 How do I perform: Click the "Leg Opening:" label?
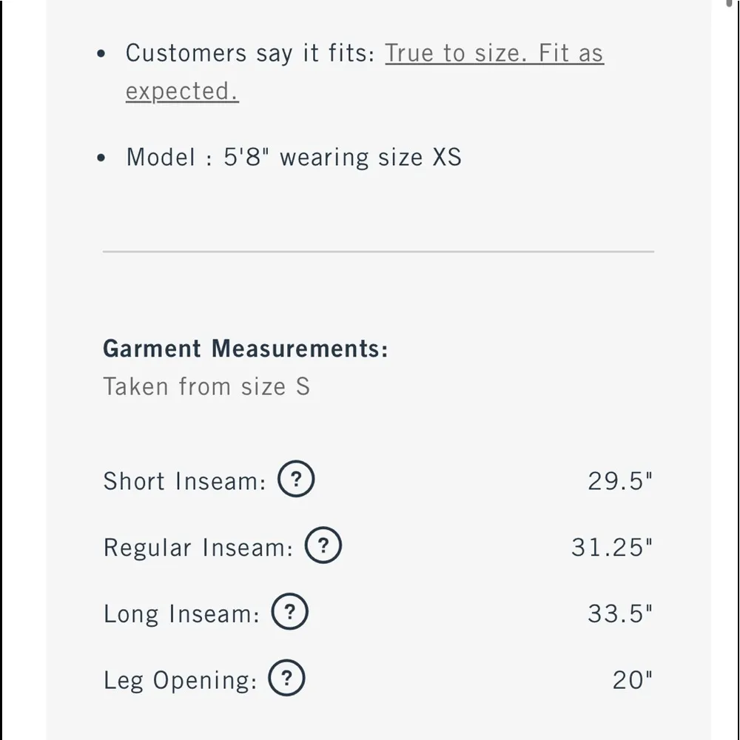(x=180, y=680)
